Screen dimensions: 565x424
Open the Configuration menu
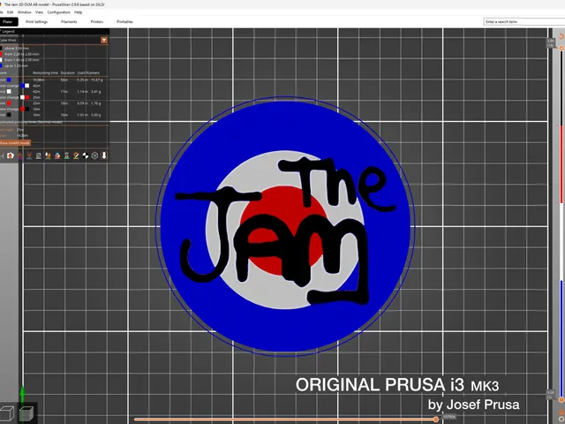pos(59,12)
